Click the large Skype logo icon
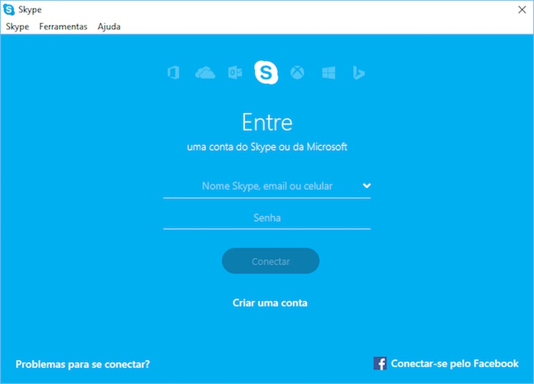 (266, 72)
